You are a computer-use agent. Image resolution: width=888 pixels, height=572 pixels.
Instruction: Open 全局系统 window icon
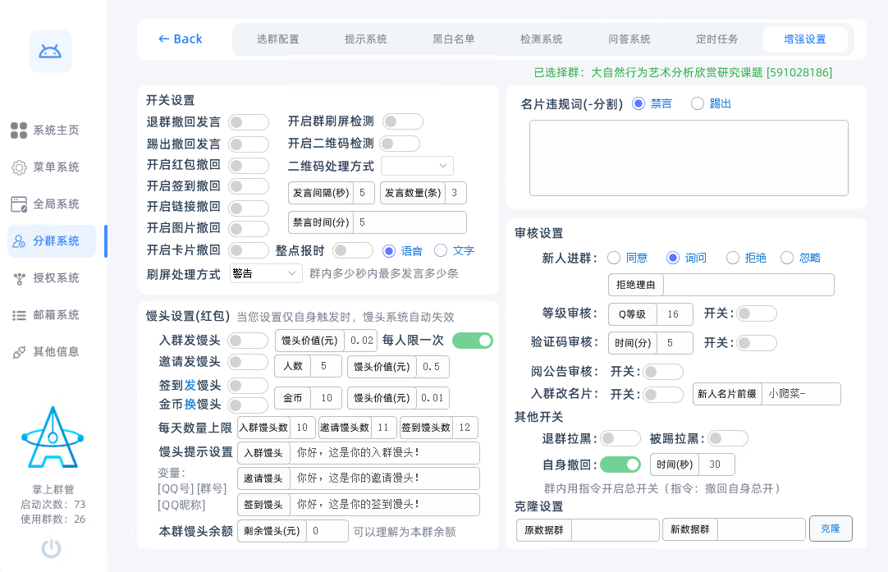(19, 204)
